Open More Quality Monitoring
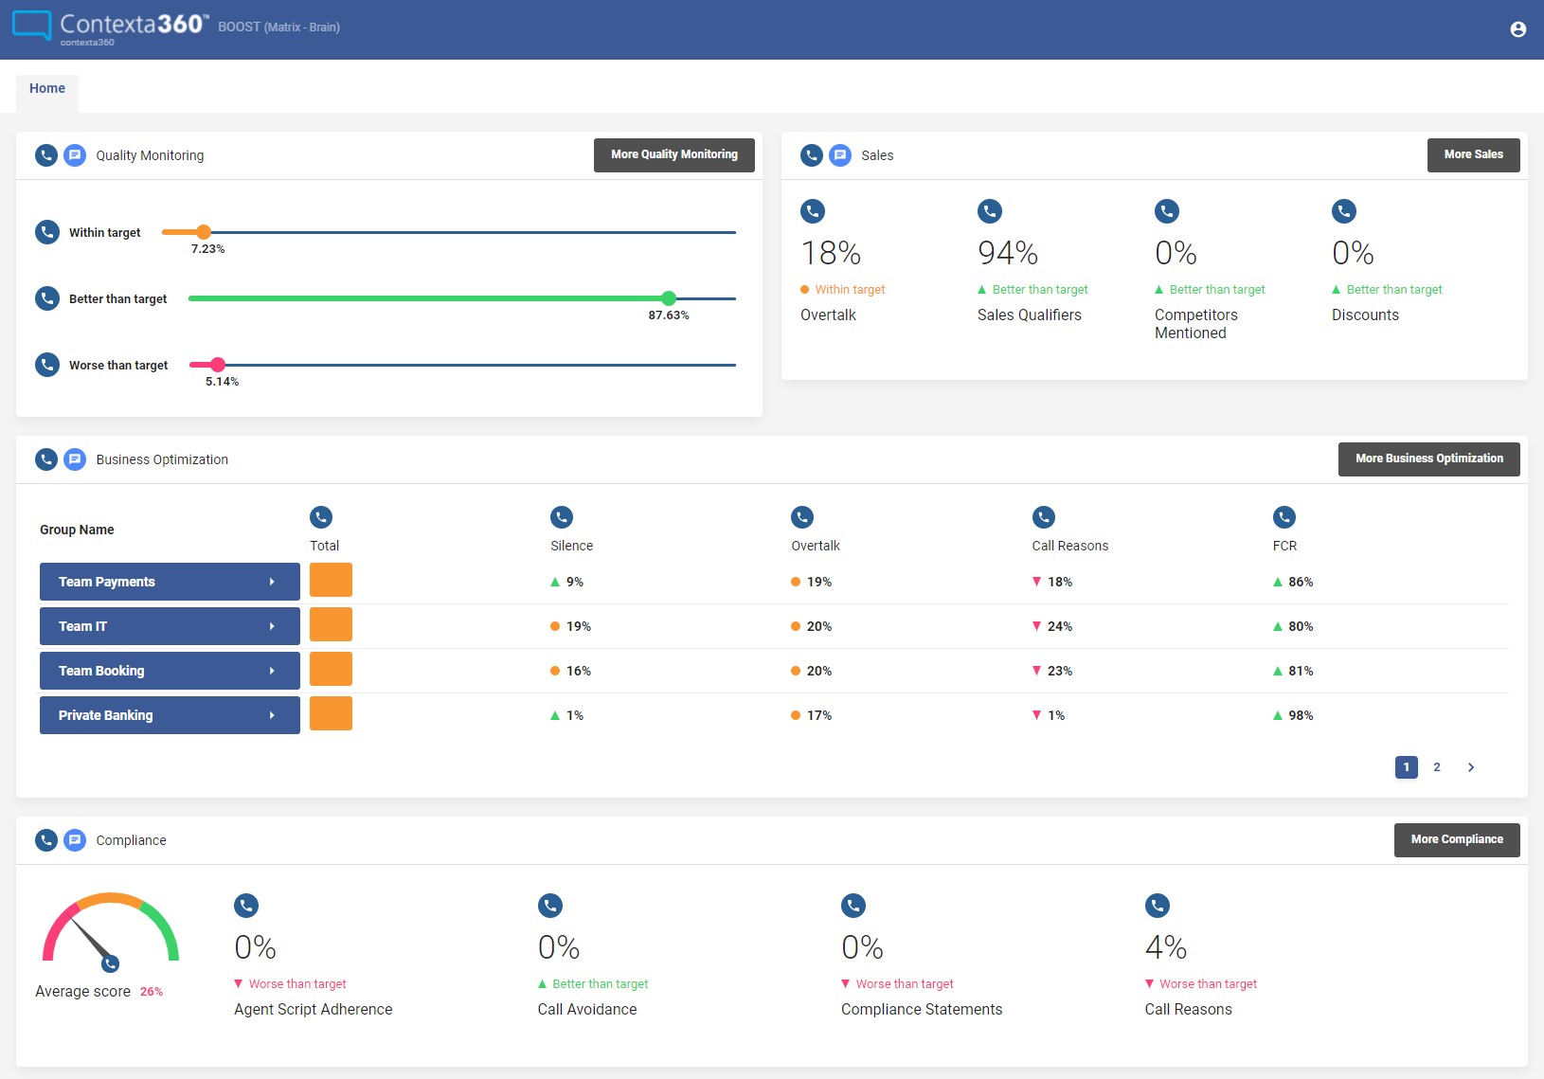This screenshot has width=1544, height=1079. point(673,155)
